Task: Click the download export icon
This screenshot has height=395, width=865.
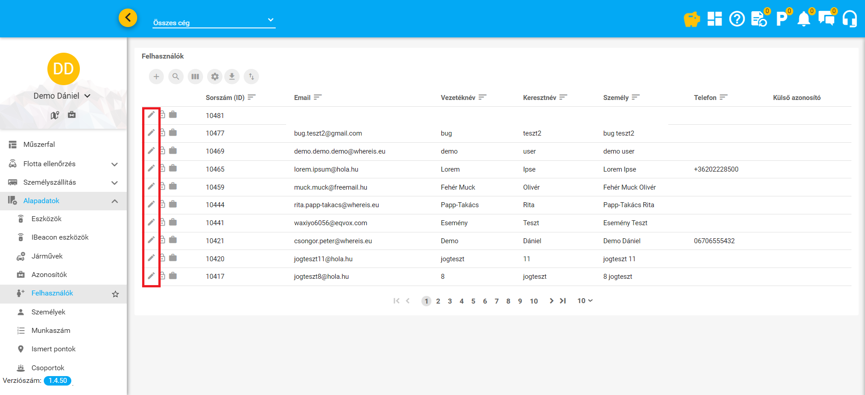Action: [x=232, y=77]
